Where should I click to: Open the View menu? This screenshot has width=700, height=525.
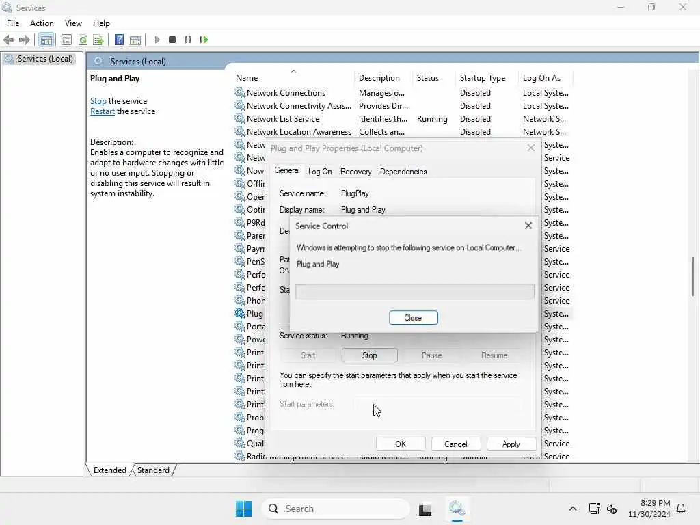coord(73,23)
